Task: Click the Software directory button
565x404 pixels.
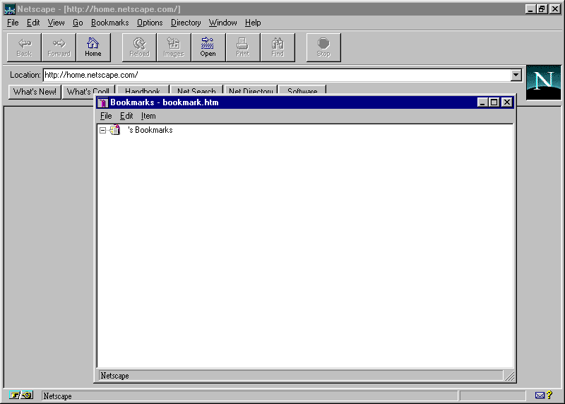Action: (x=303, y=90)
